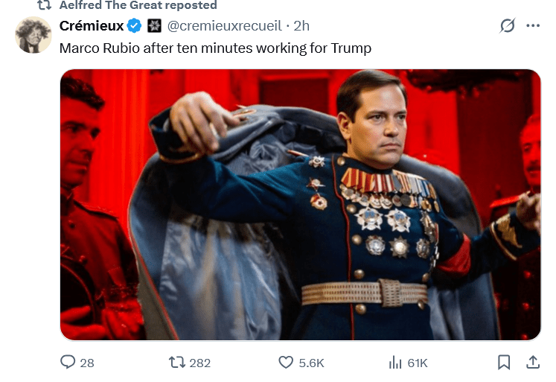Click the reply speech bubble icon
This screenshot has height=382, width=556.
[68, 362]
